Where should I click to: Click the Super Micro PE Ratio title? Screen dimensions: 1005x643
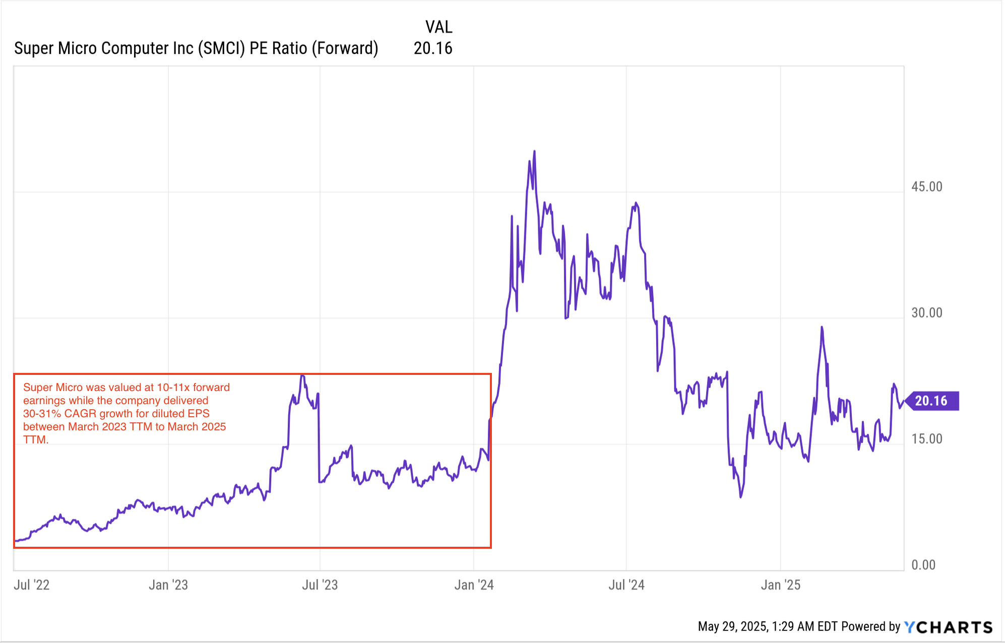coord(196,48)
